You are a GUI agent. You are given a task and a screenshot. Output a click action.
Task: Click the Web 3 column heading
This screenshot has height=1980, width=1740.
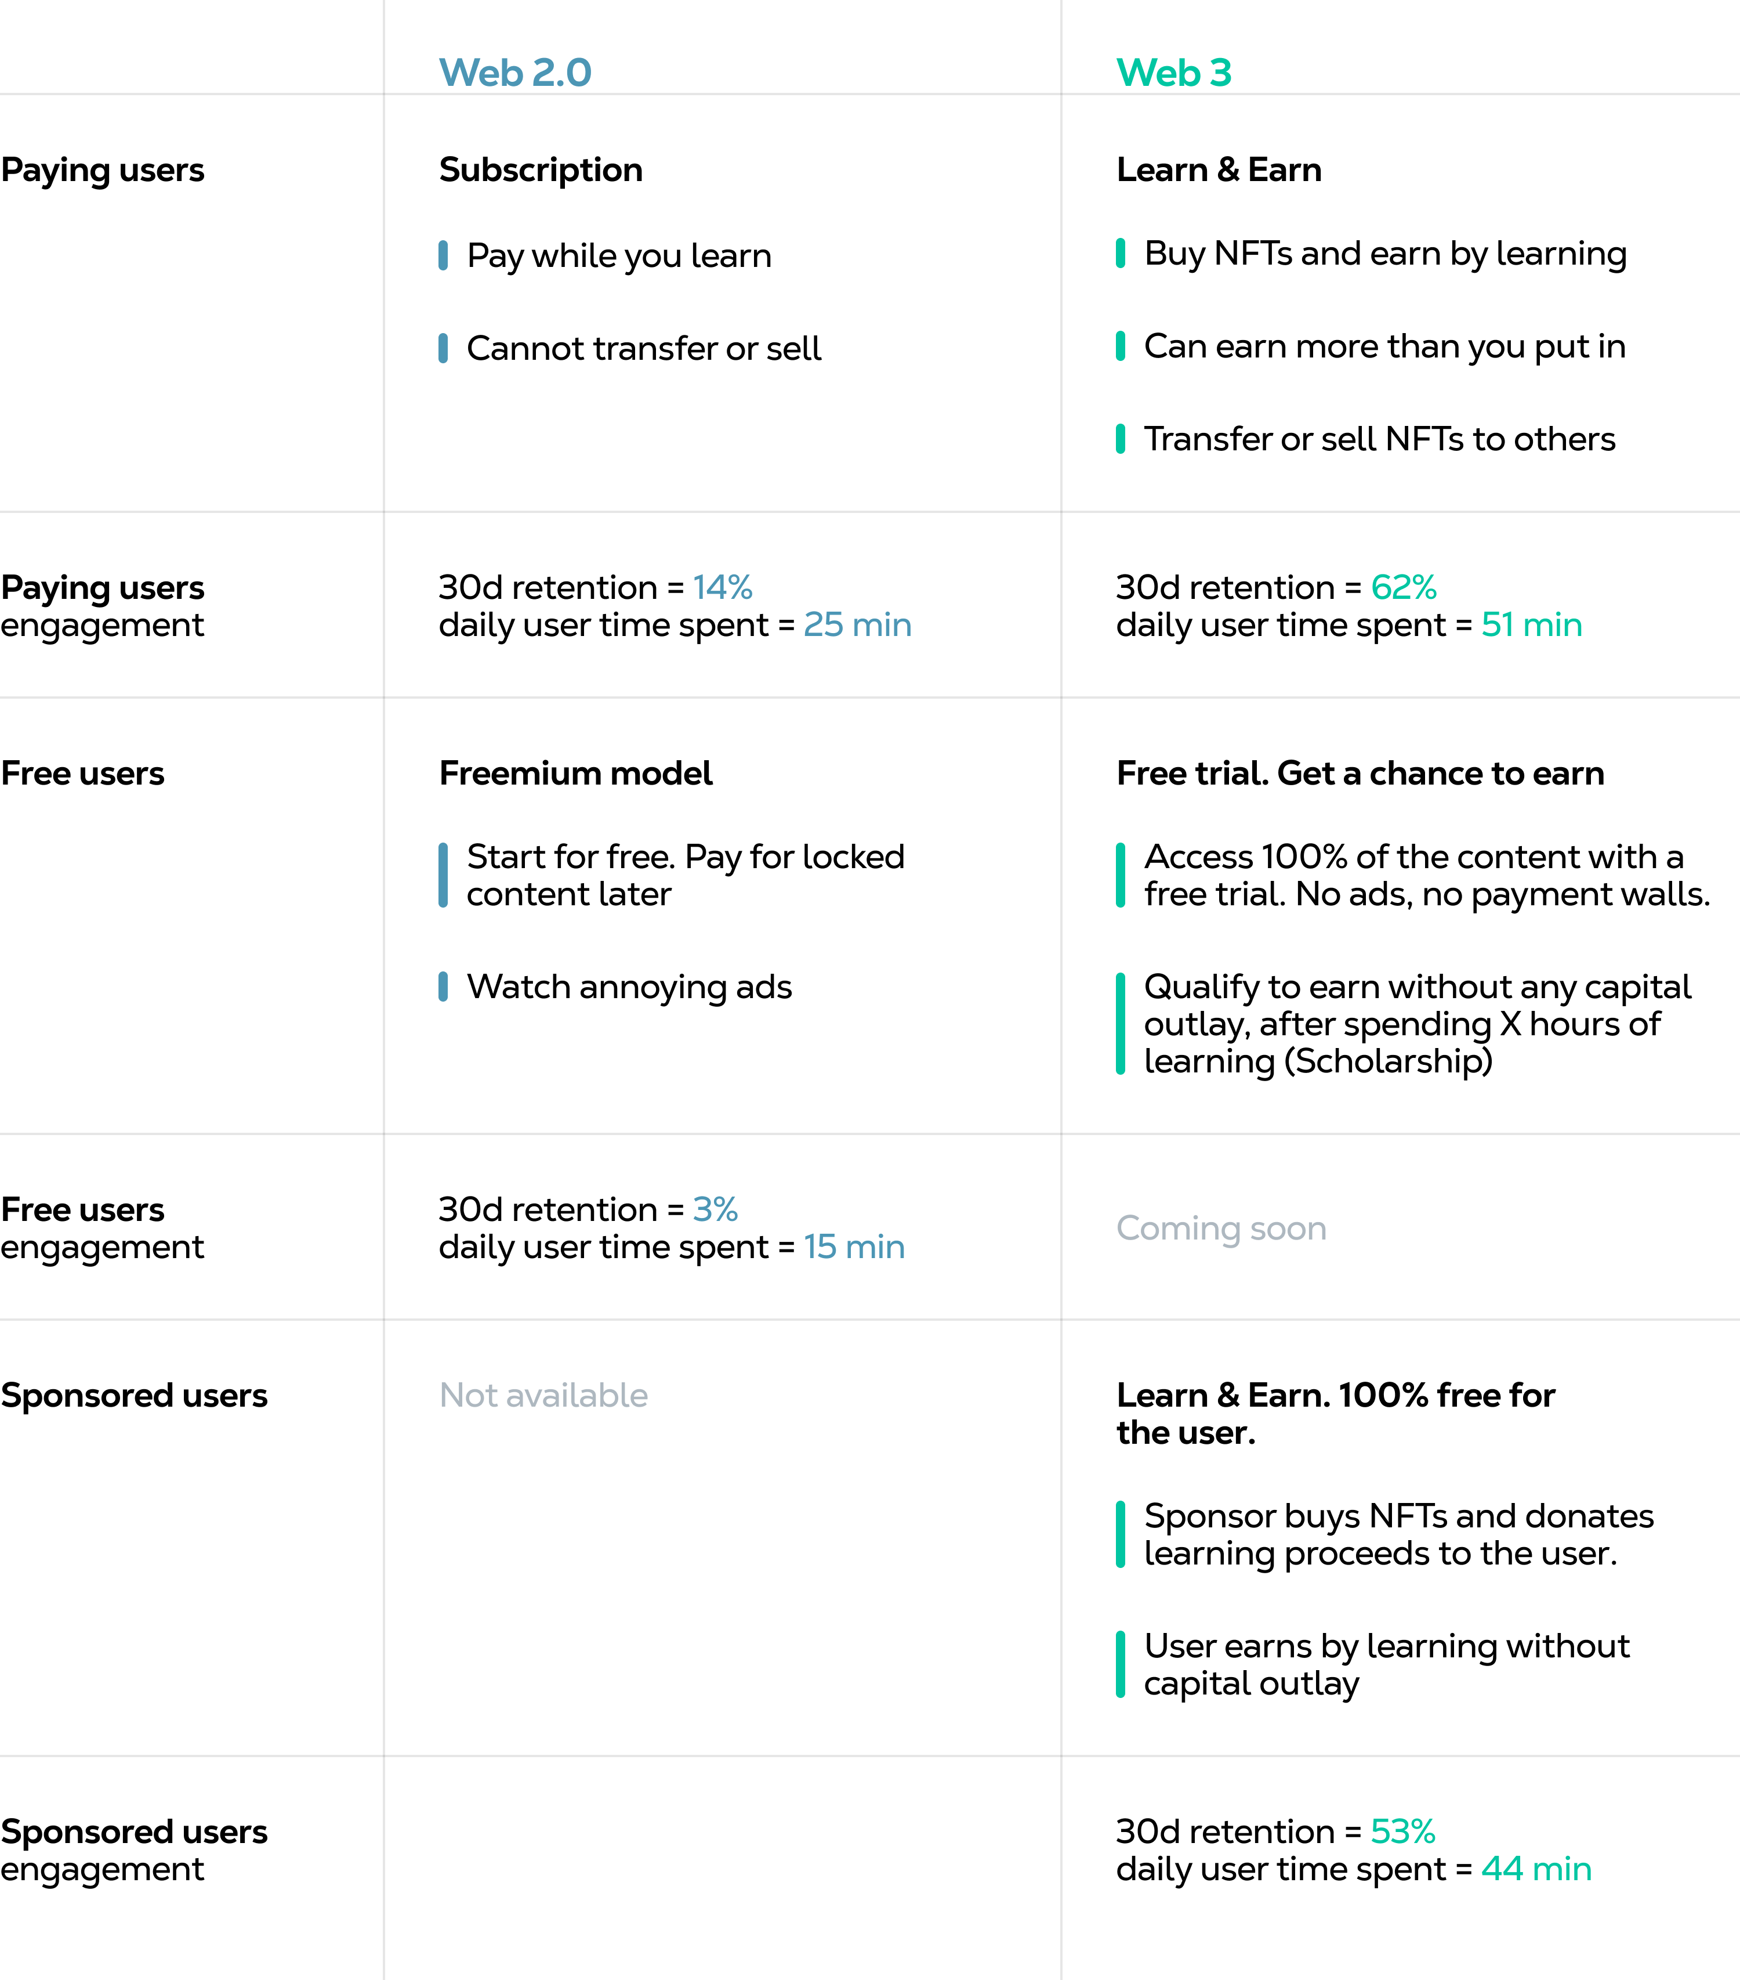point(1173,73)
